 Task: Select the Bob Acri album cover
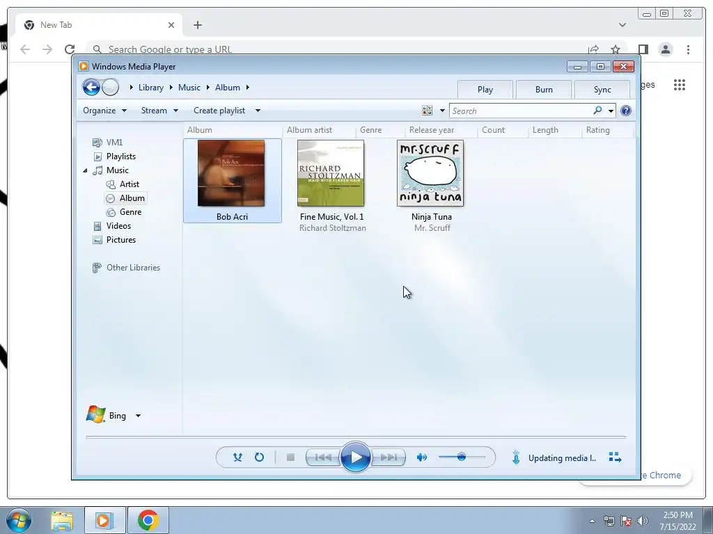tap(231, 173)
